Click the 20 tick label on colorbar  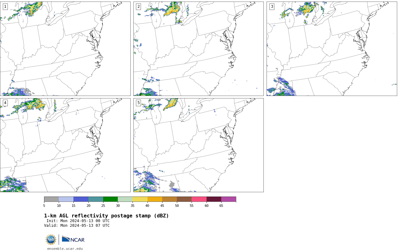pos(88,206)
